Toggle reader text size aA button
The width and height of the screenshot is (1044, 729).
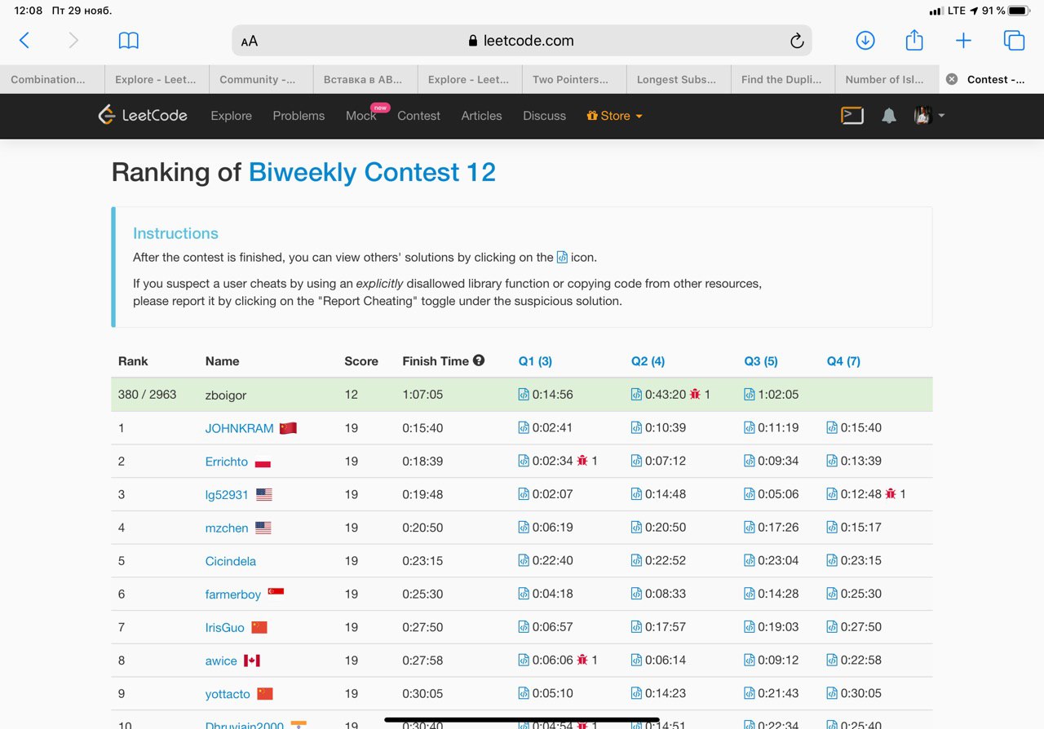pyautogui.click(x=250, y=41)
